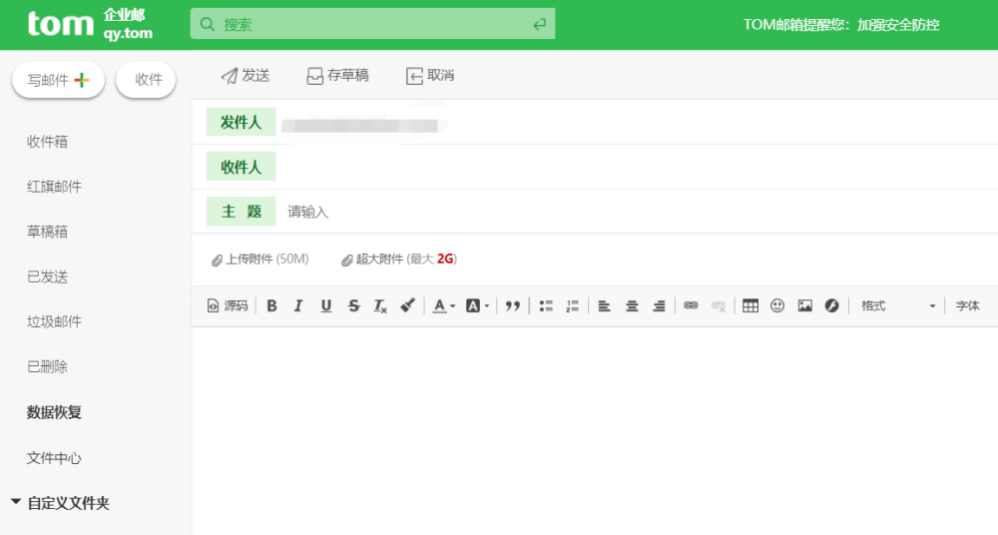This screenshot has height=535, width=998.
Task: Switch to source code view (源码)
Action: tap(228, 305)
